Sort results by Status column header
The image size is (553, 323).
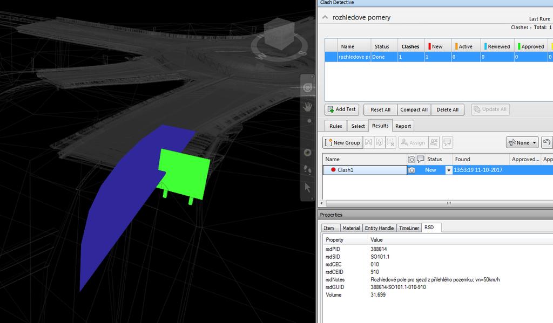tap(439, 159)
